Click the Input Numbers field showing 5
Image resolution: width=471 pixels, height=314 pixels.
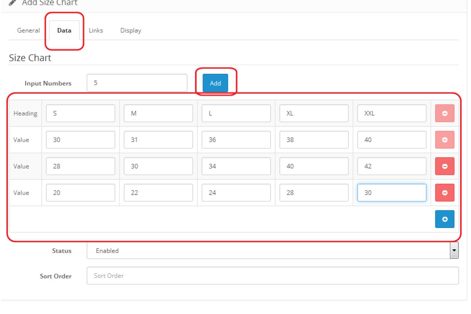point(137,83)
